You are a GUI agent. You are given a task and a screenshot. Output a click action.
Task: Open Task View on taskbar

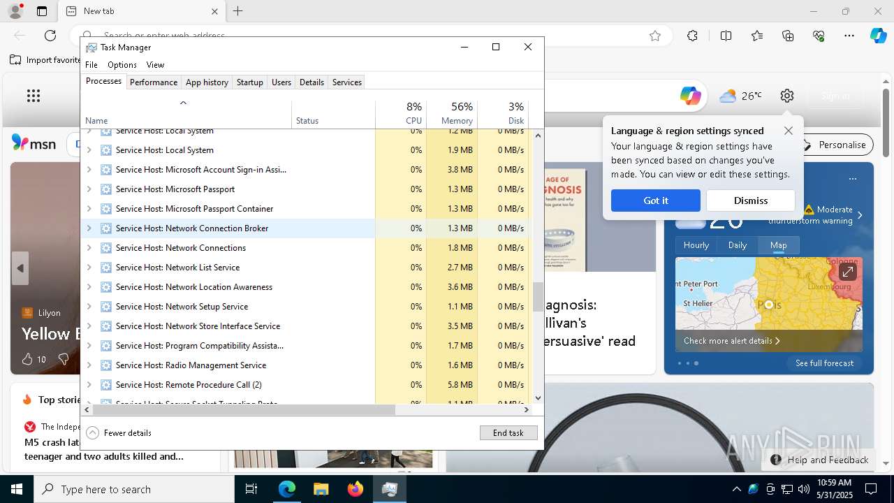point(251,489)
